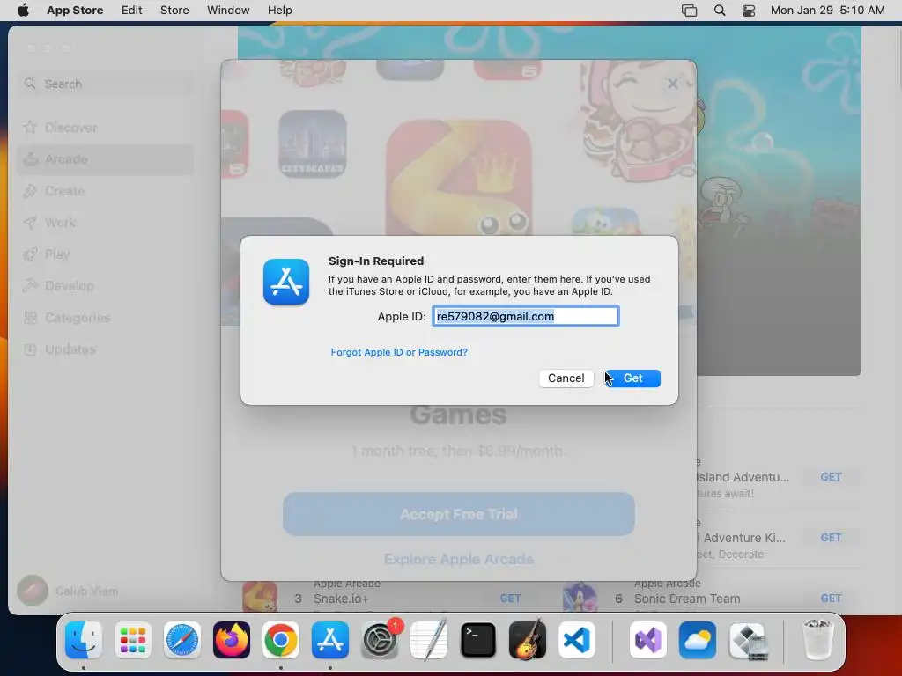Viewport: 902px width, 676px height.
Task: Click the Sonic Dream Team title text
Action: (x=687, y=599)
